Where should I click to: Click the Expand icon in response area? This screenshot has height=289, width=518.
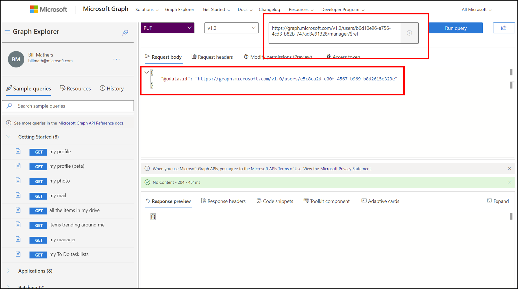pyautogui.click(x=489, y=201)
